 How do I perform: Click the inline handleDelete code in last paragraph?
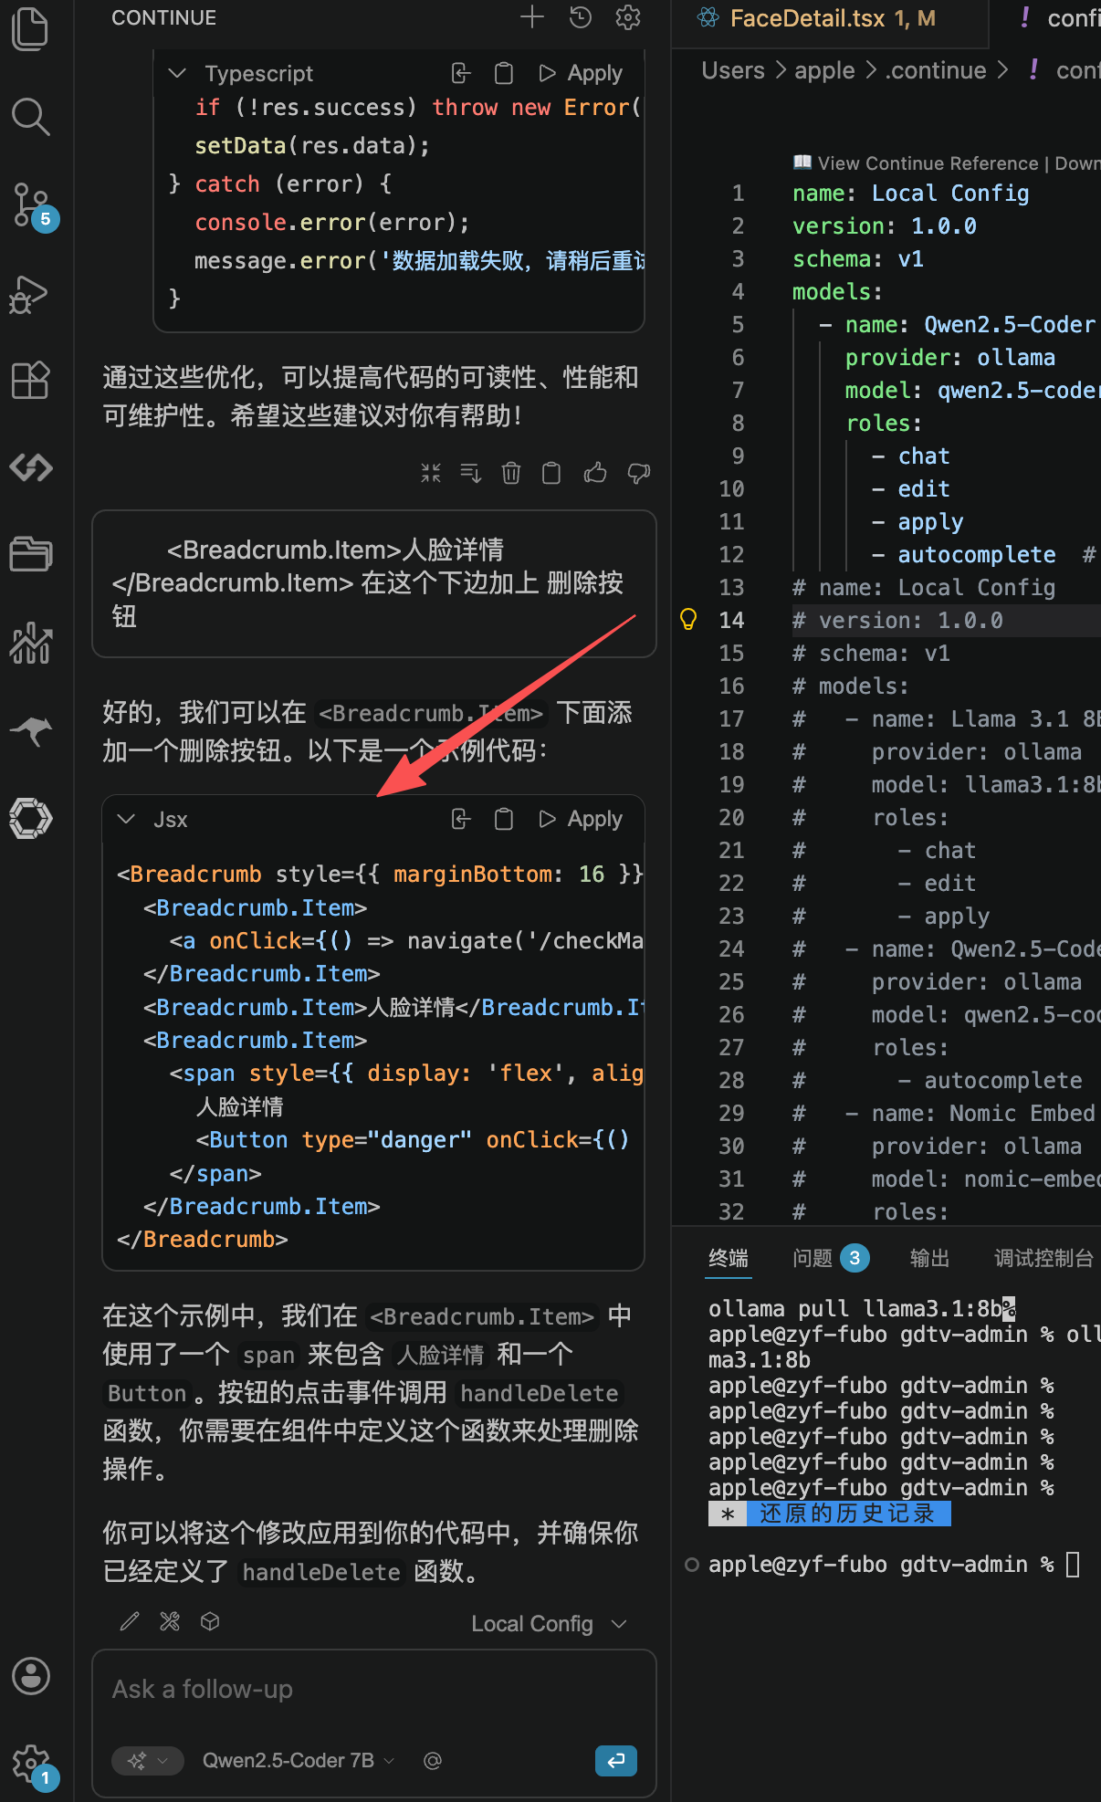point(320,1572)
